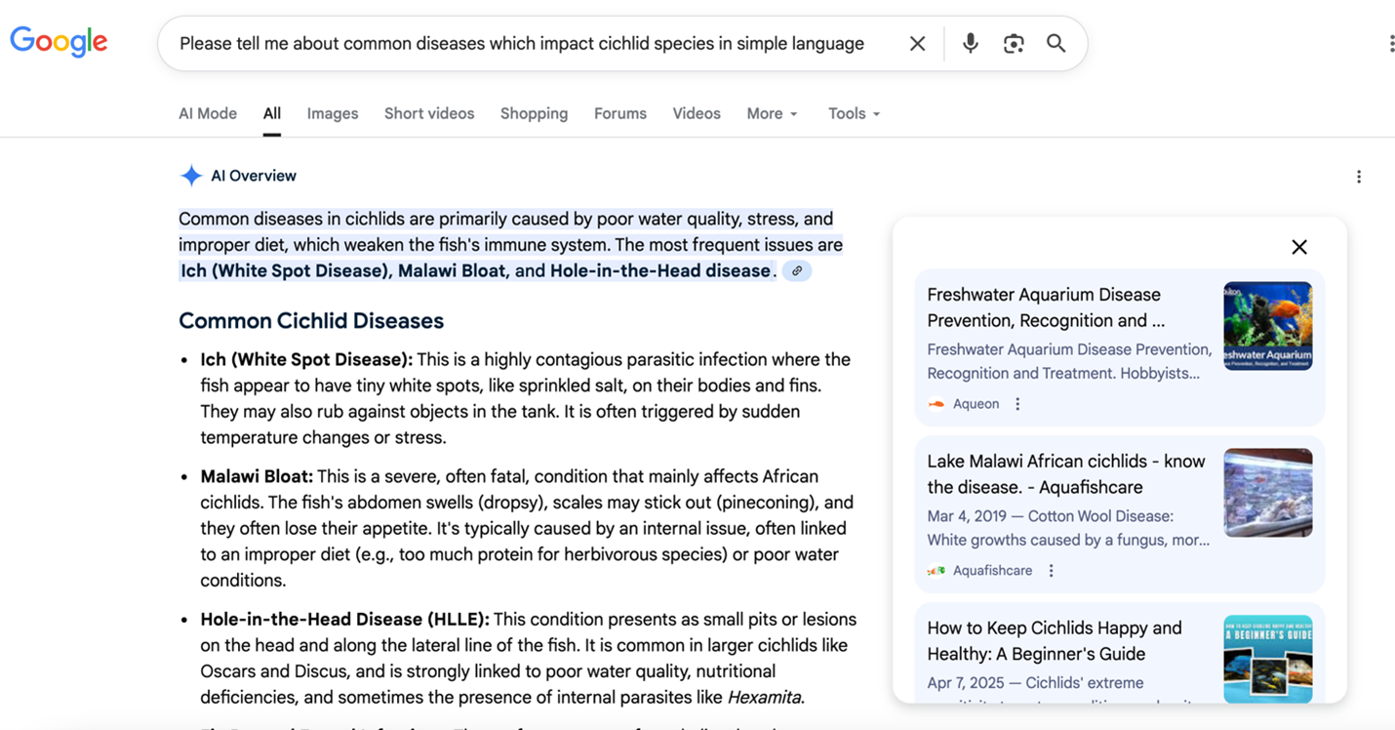Click the Aqueon favicon on the first source card
This screenshot has height=730, width=1395.
[937, 403]
